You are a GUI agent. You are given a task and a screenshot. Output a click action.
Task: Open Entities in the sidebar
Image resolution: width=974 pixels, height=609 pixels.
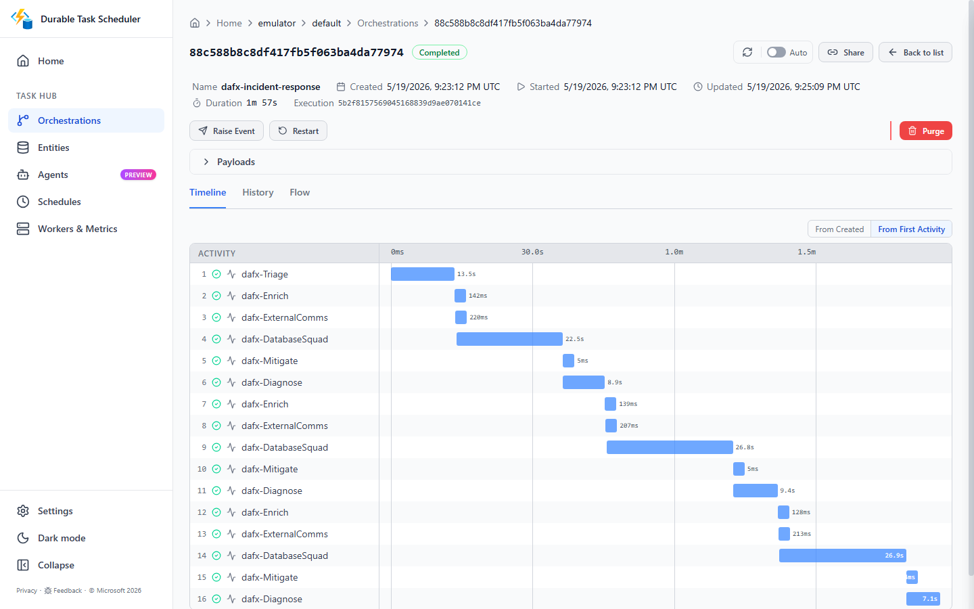click(x=87, y=148)
